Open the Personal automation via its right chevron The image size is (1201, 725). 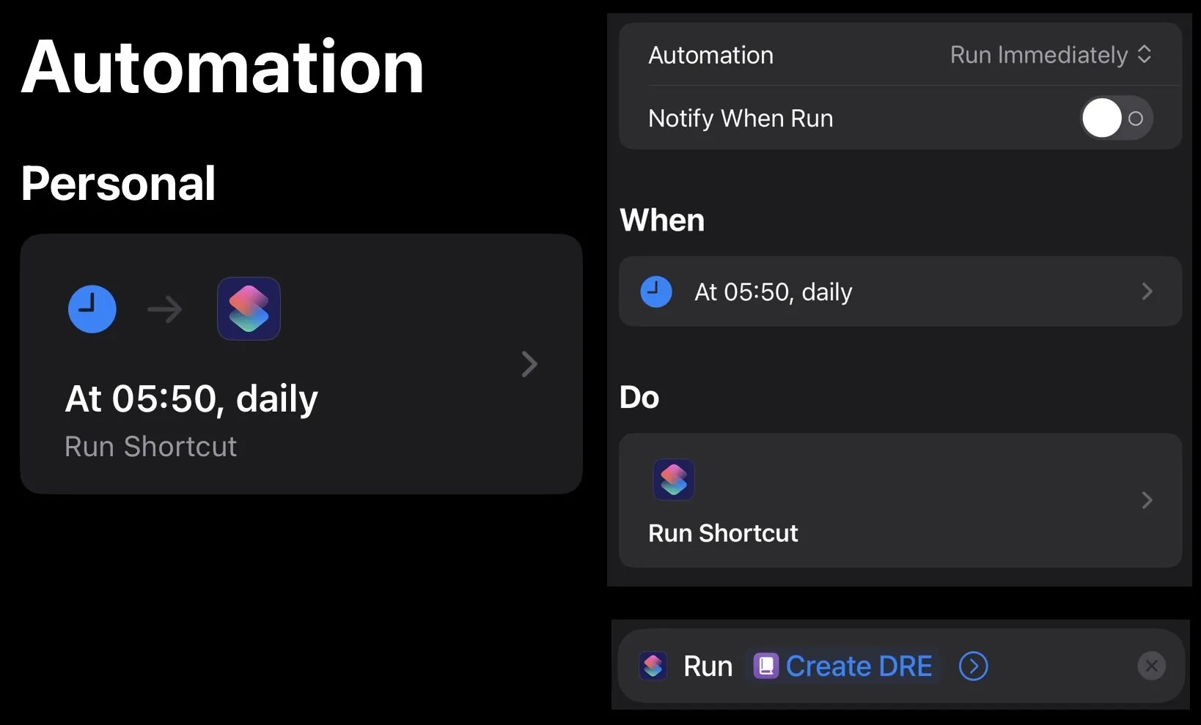(529, 364)
